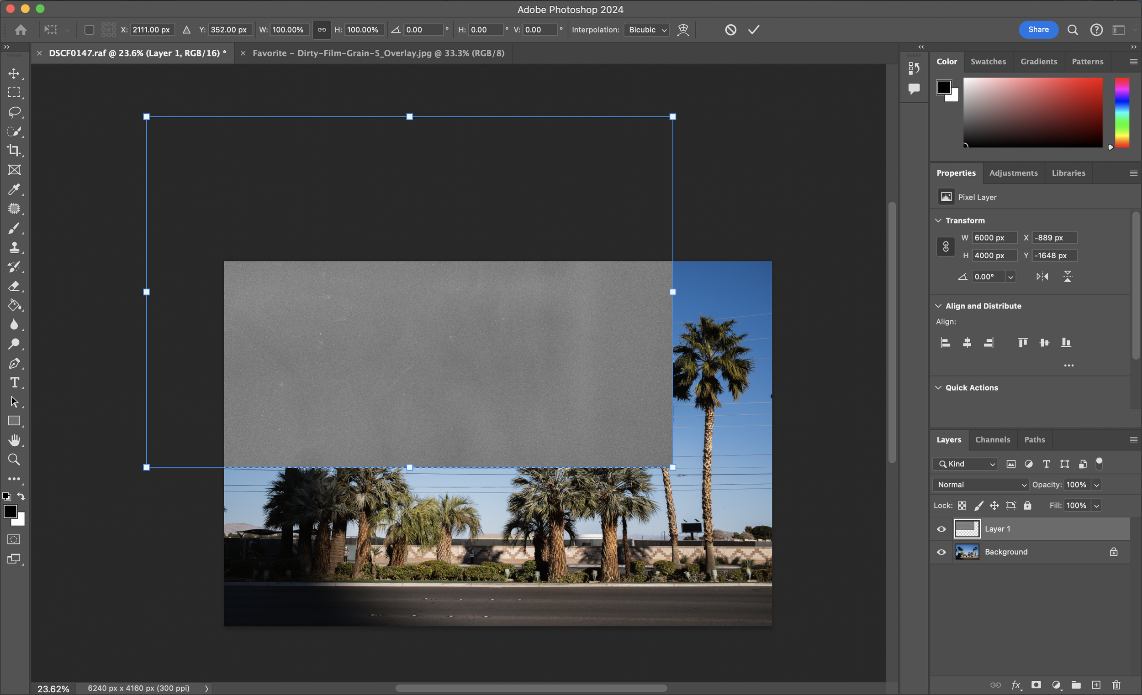Commit the transform with checkmark
The width and height of the screenshot is (1142, 695).
click(754, 30)
